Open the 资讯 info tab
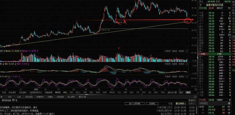Image resolution: width=235 pixels, height=115 pixels. pos(10,97)
